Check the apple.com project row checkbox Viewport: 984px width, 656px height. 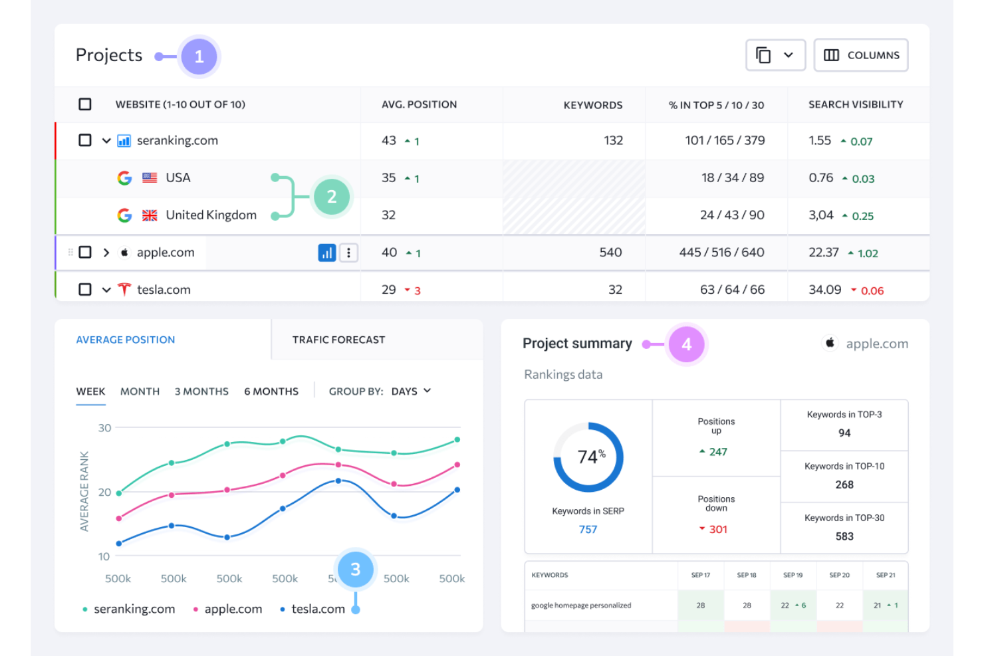click(85, 253)
